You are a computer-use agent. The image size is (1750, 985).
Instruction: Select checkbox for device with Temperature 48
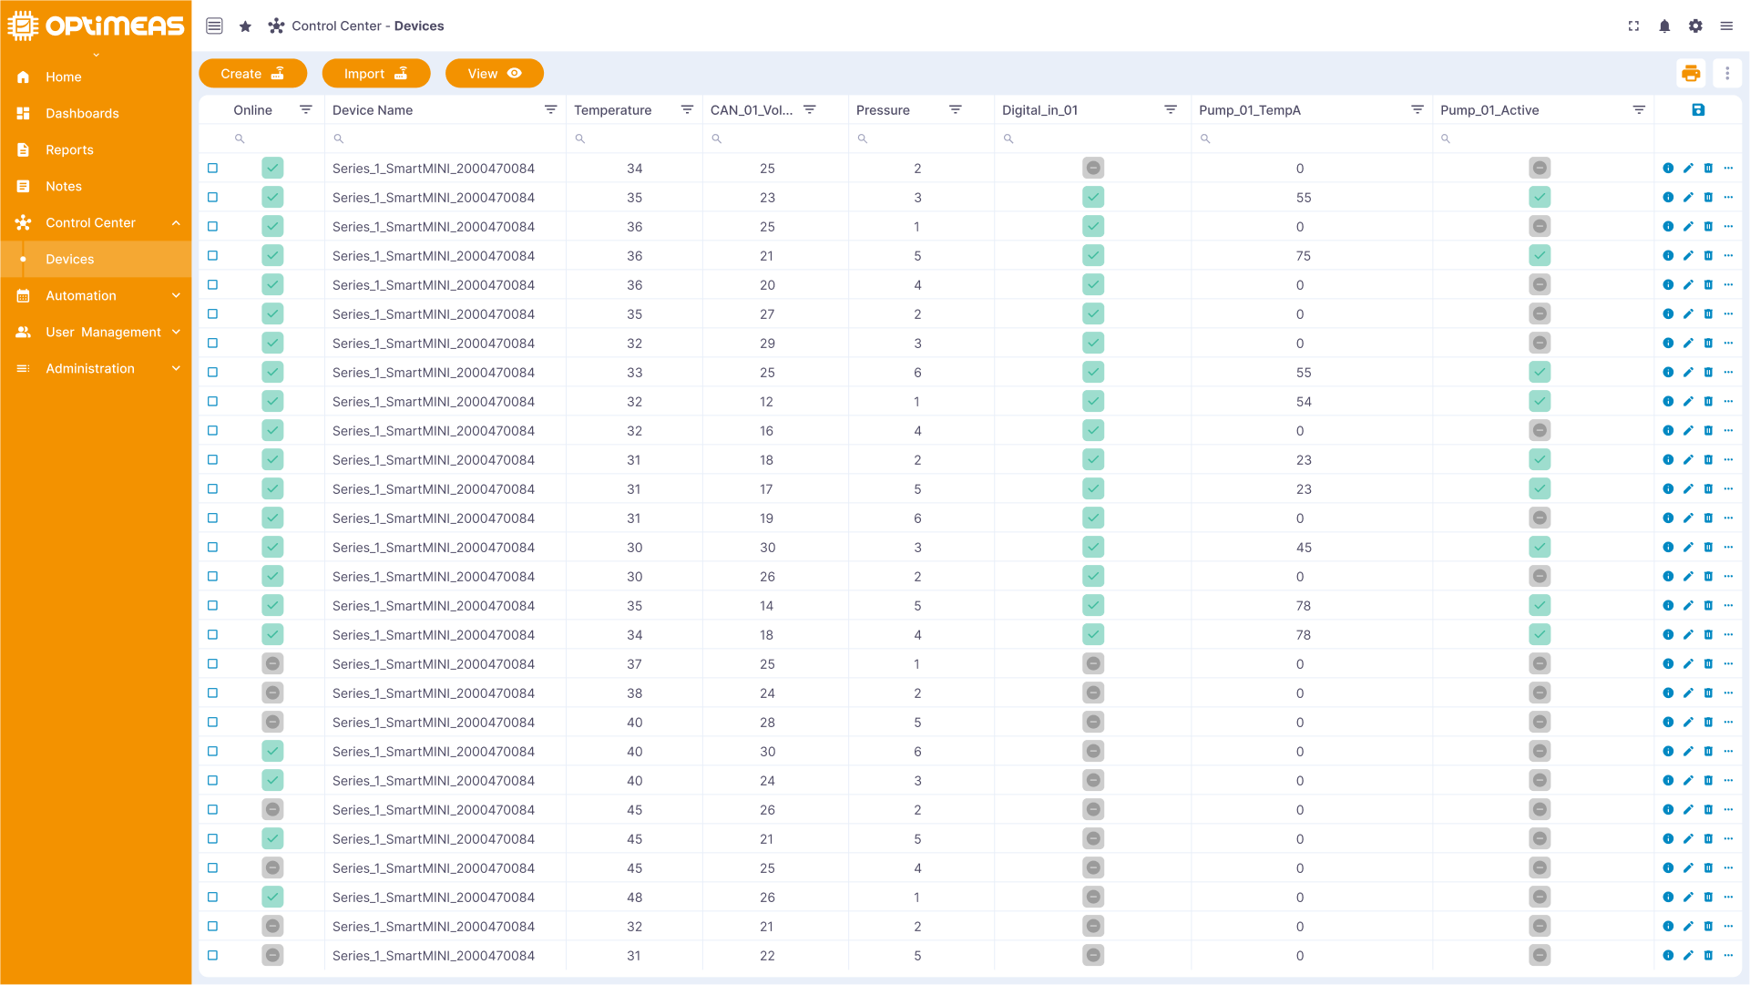213,898
